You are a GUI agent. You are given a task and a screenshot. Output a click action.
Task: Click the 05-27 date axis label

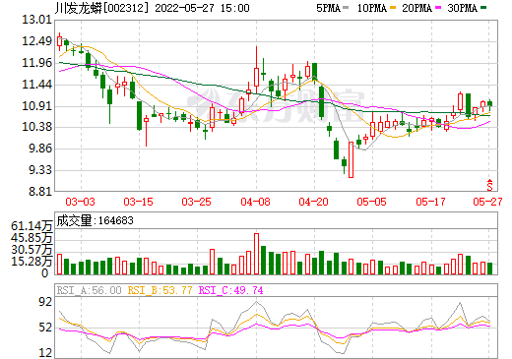[487, 202]
